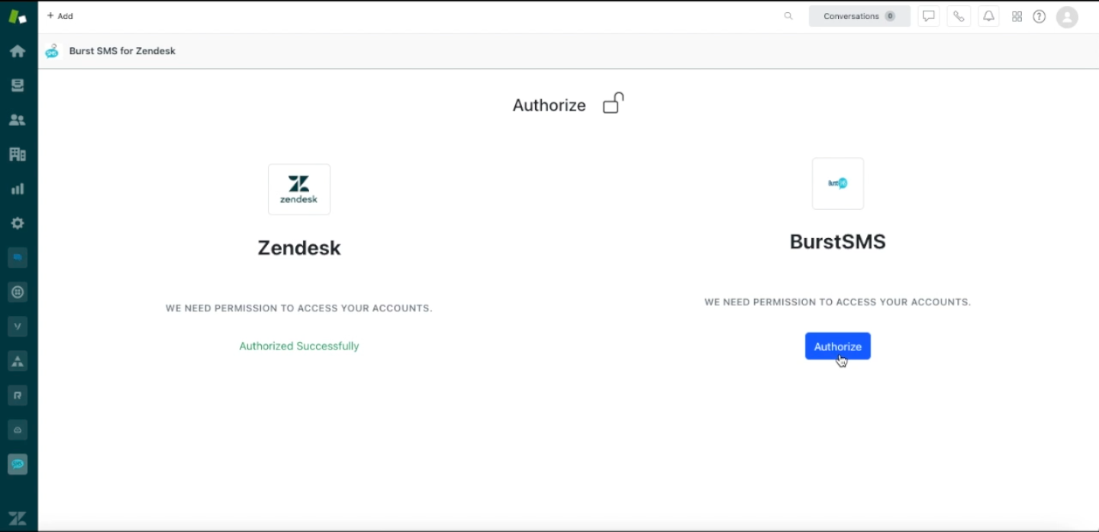Open the notifications bell
The height and width of the screenshot is (532, 1099).
click(x=988, y=16)
